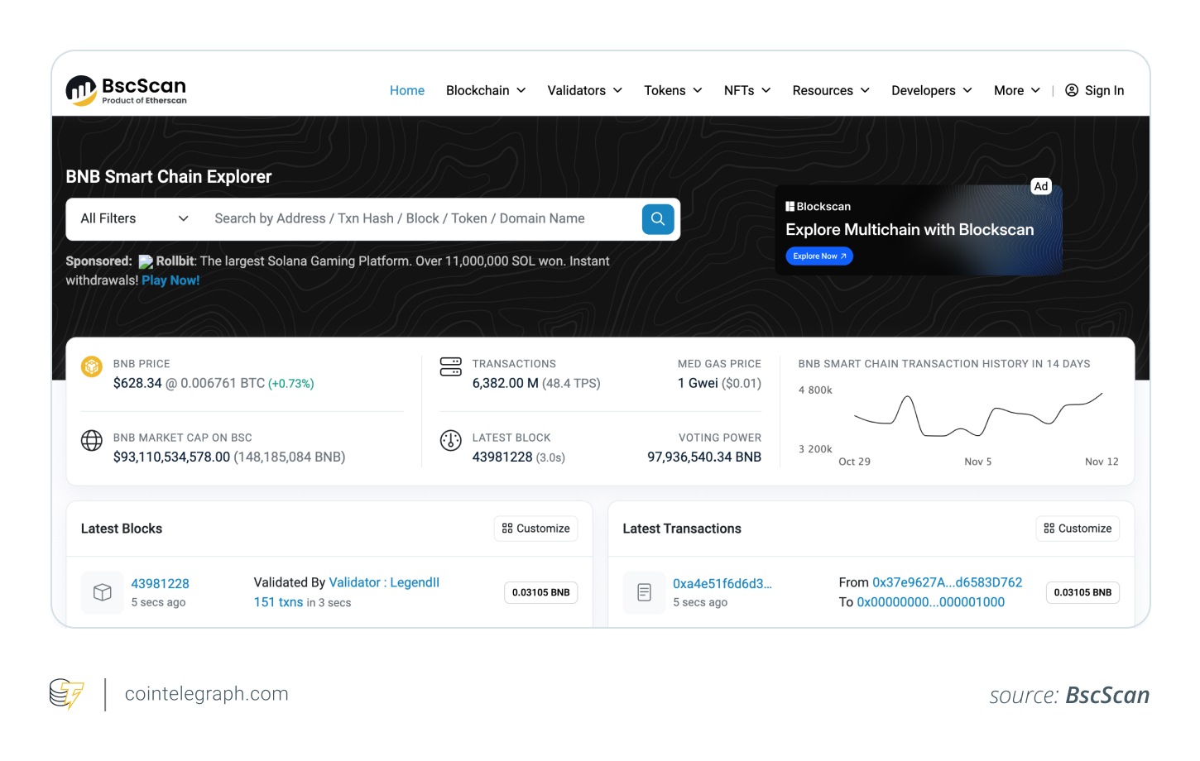1200x761 pixels.
Task: Click the Ad badge on Blockscan banner
Action: 1041,186
